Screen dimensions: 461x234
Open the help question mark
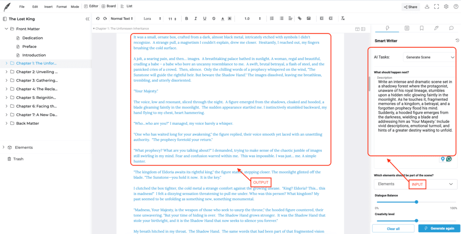pos(455,6)
